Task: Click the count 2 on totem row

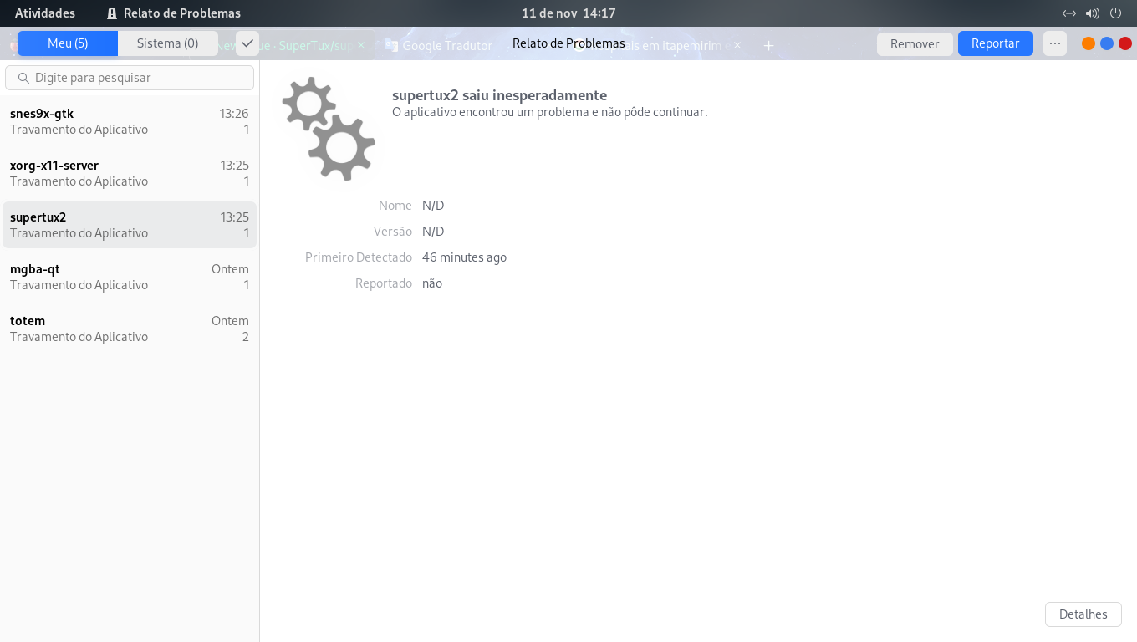Action: click(x=246, y=337)
